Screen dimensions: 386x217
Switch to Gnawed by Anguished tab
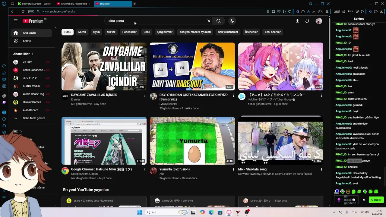73,4
